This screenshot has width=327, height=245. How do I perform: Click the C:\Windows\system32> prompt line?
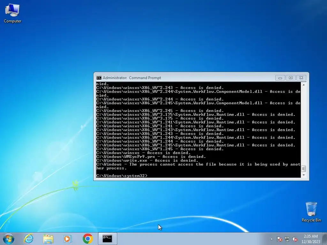[x=122, y=176]
